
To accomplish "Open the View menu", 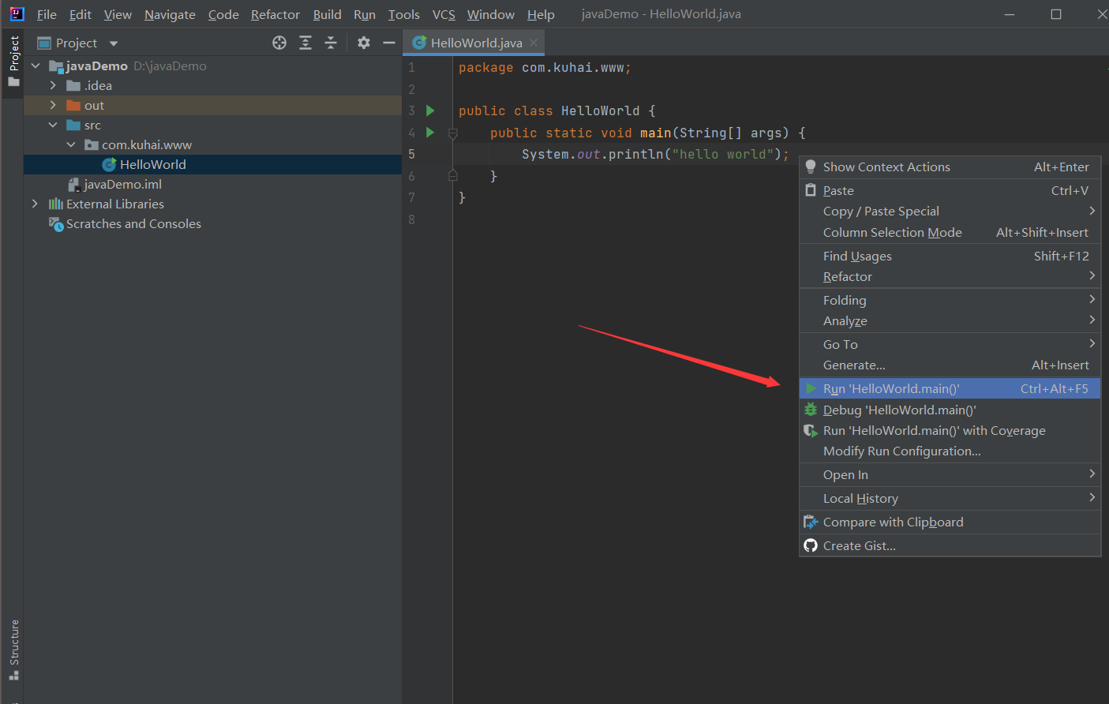I will [118, 14].
